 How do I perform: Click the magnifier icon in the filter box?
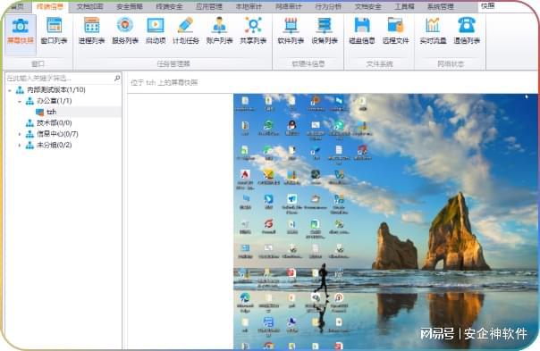(117, 78)
